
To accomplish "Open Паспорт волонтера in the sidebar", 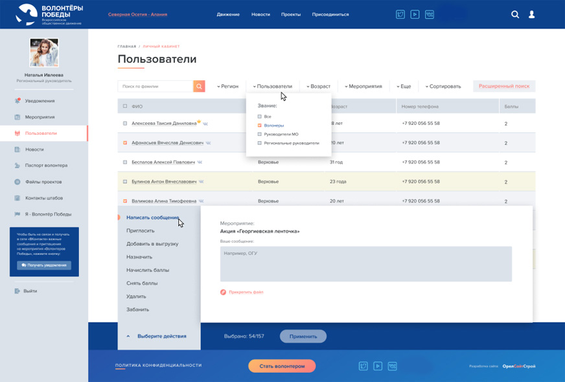I will click(x=46, y=166).
